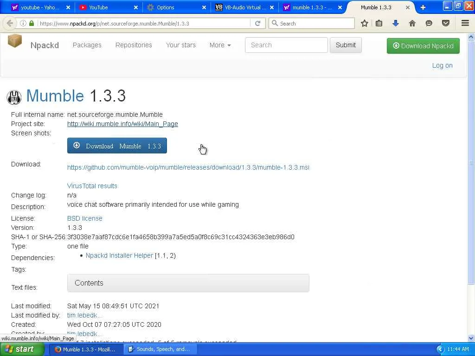Open the site identity info icon
The height and width of the screenshot is (356, 475).
[23, 23]
